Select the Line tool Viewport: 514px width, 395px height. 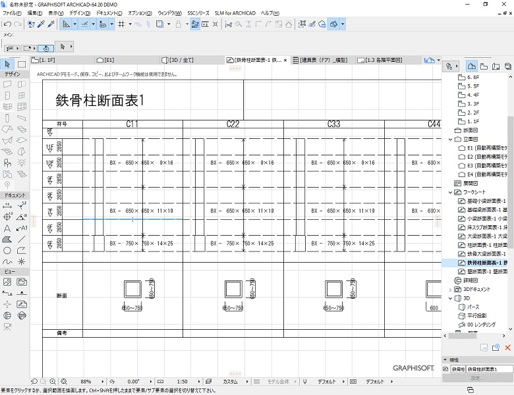(x=22, y=240)
